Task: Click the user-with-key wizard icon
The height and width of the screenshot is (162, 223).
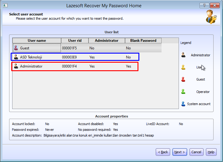Action: point(211,17)
